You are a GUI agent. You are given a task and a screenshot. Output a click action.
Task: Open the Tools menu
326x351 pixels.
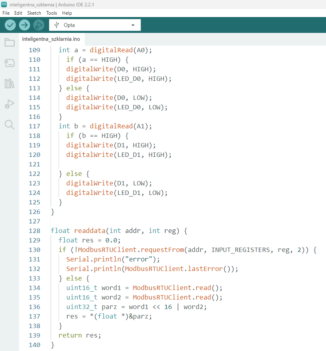click(x=51, y=13)
